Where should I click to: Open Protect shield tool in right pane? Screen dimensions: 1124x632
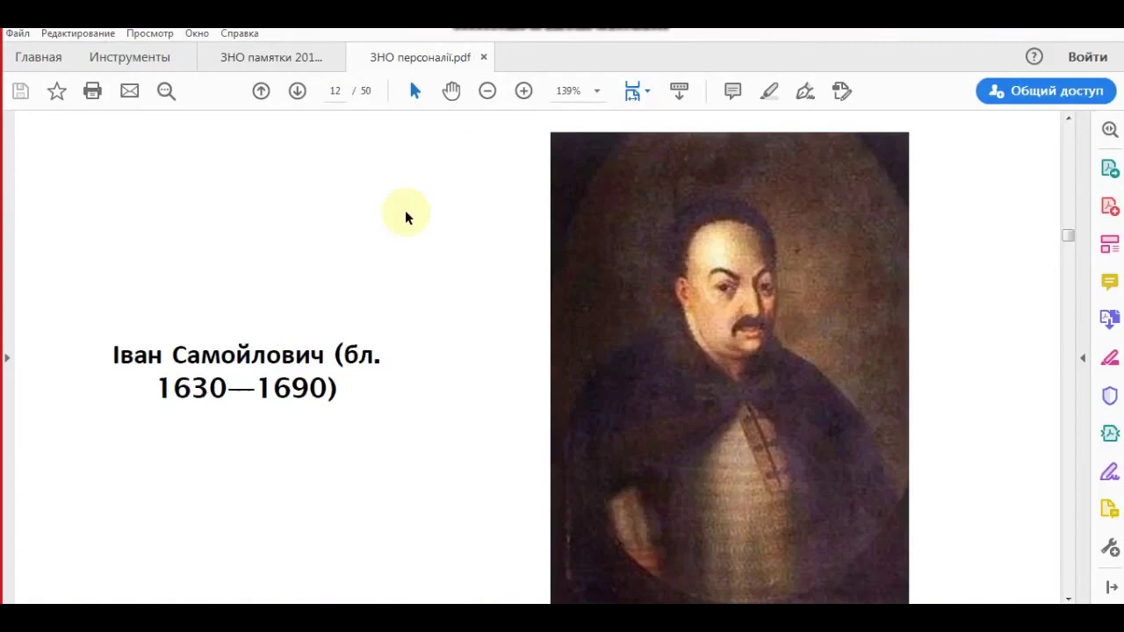pyautogui.click(x=1110, y=396)
